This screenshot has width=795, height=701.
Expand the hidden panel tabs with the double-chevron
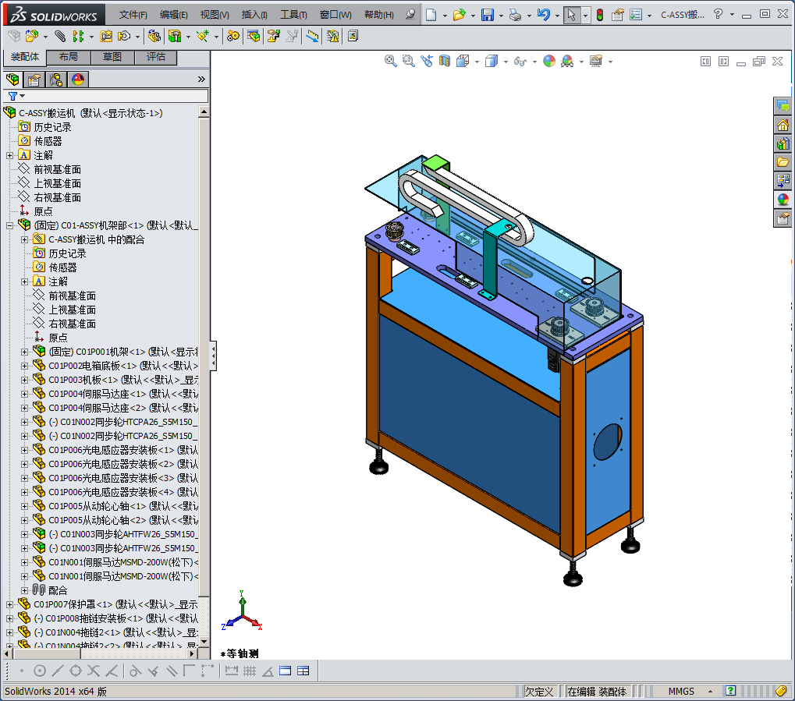pos(201,79)
